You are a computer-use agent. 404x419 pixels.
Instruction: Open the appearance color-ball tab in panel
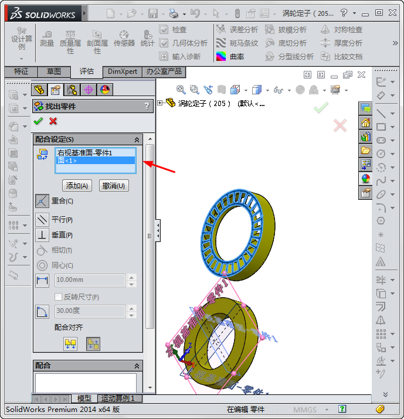pyautogui.click(x=105, y=90)
